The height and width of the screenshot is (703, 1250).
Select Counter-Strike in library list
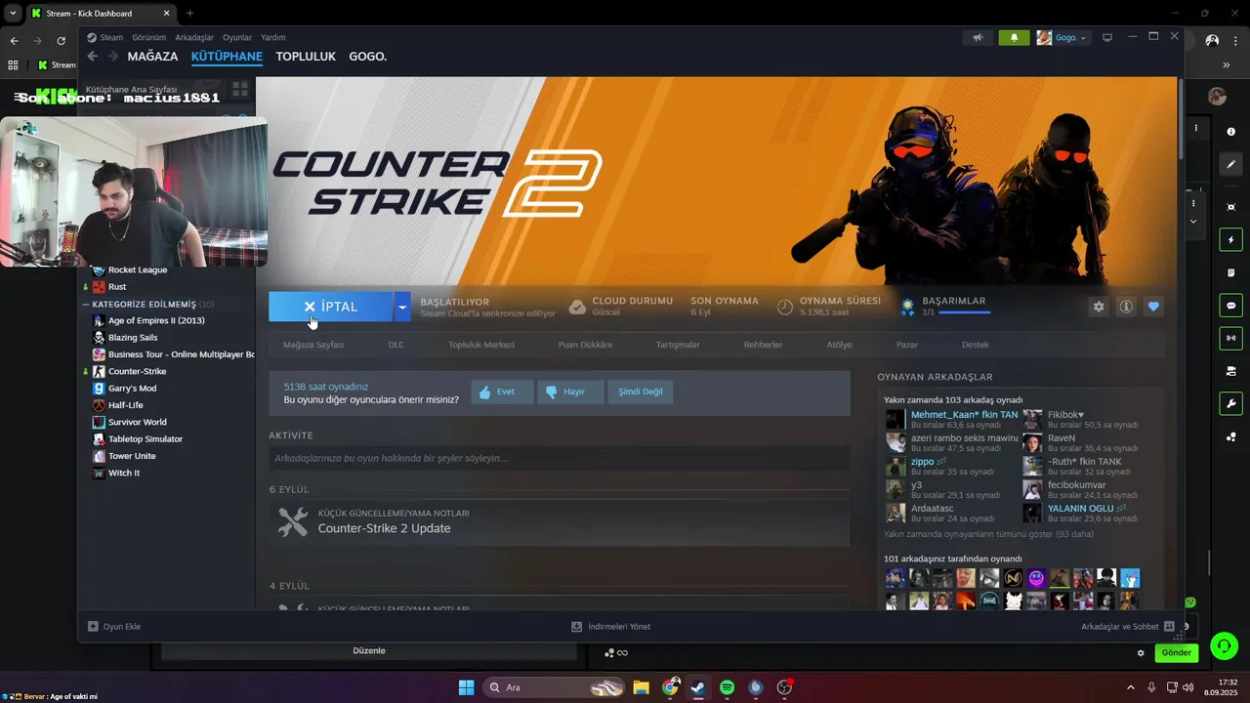point(137,371)
